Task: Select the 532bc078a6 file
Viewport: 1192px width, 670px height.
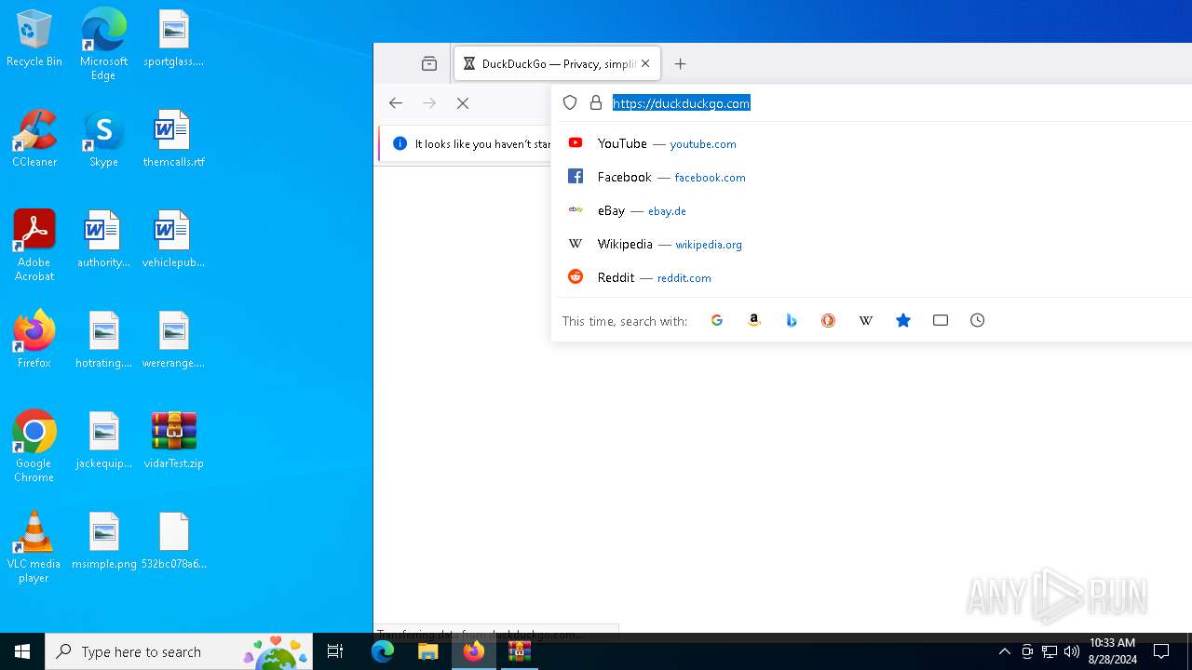Action: click(174, 542)
